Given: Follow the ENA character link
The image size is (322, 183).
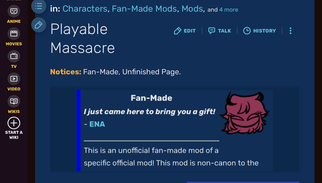Looking at the screenshot, I should tap(97, 124).
